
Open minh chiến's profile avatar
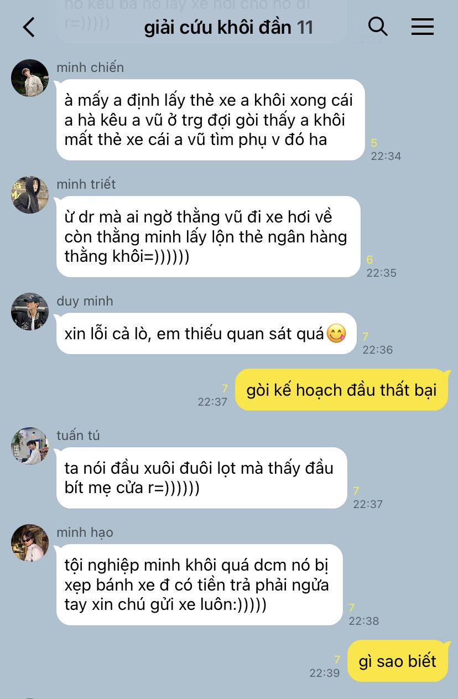(30, 78)
